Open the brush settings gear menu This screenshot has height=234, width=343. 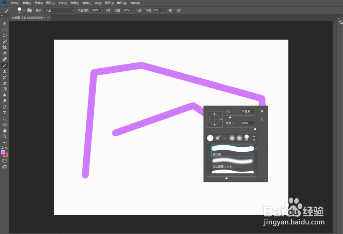pyautogui.click(x=262, y=111)
